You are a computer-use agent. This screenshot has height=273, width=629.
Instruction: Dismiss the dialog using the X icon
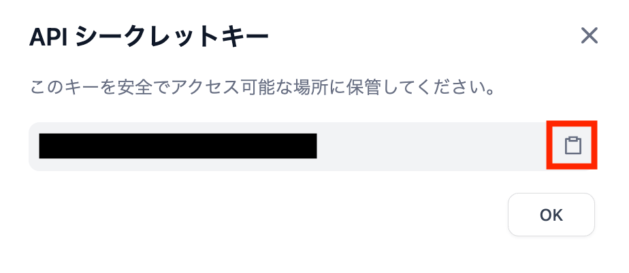coord(590,36)
